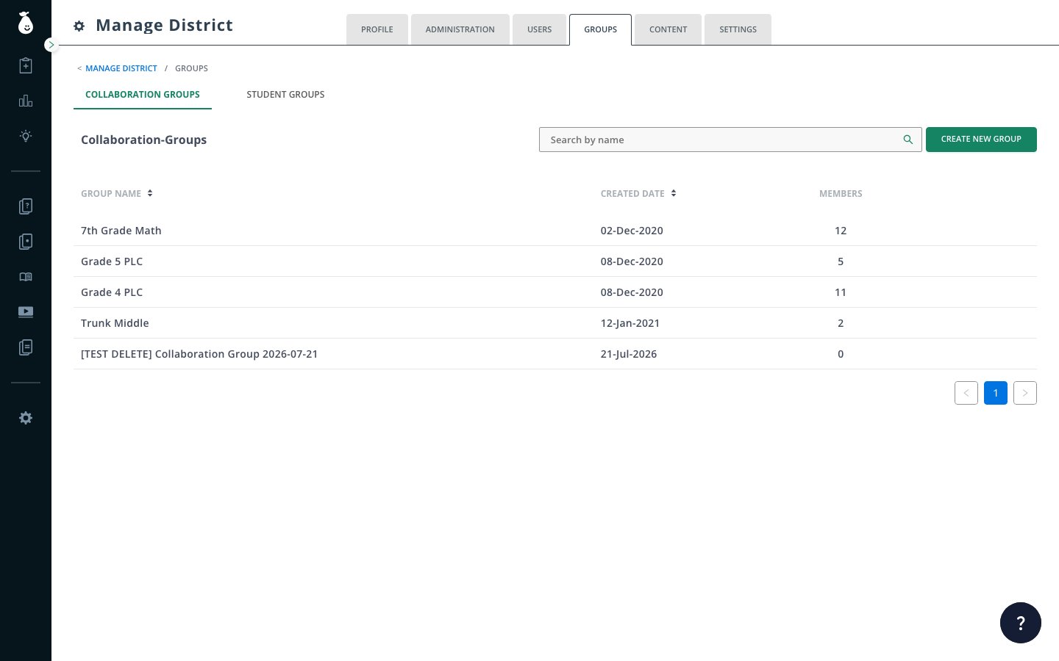The height and width of the screenshot is (661, 1059).
Task: Click the Create New Group button
Action: pos(981,140)
